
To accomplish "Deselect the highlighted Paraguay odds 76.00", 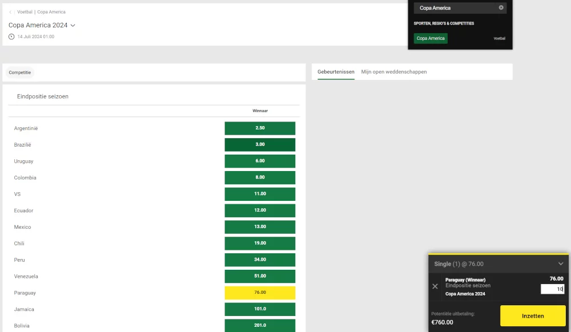I will point(260,293).
